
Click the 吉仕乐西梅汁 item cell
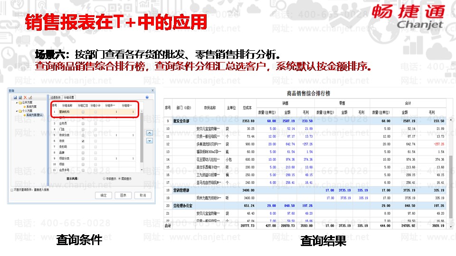[209, 167]
